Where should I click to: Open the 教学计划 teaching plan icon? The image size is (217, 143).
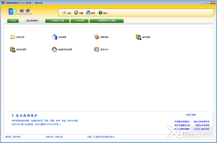tap(97, 49)
